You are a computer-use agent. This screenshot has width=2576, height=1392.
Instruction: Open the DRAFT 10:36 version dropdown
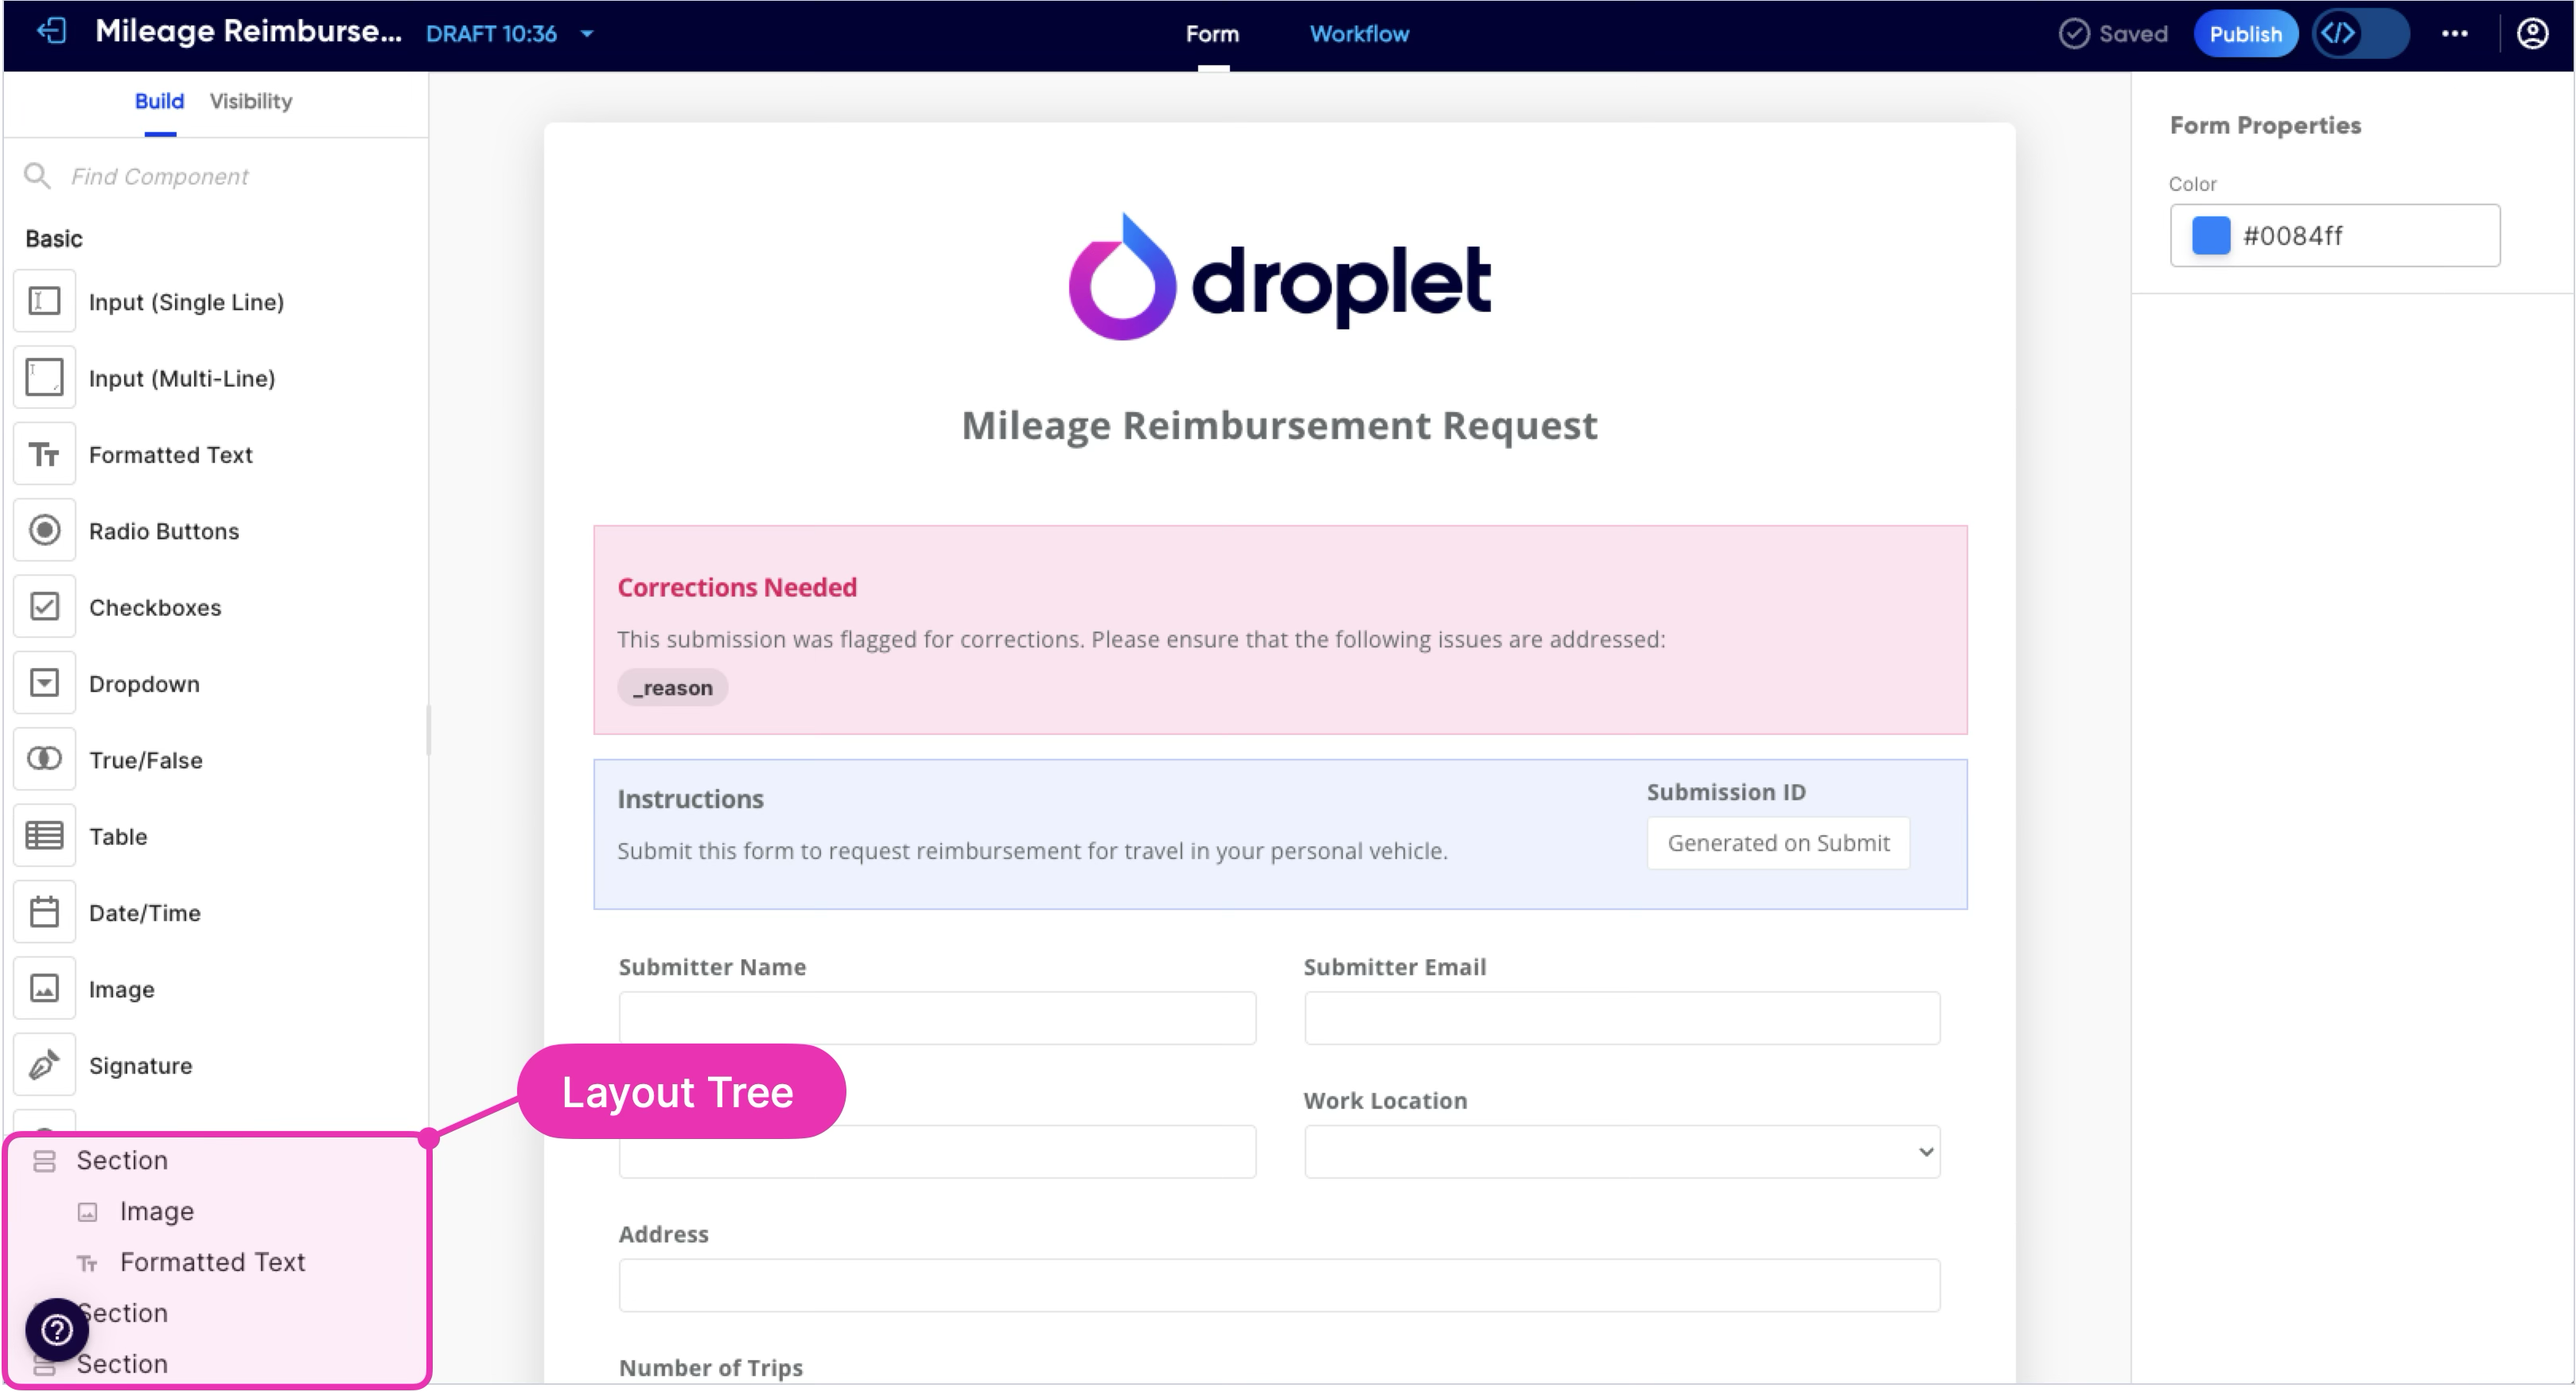click(x=587, y=34)
